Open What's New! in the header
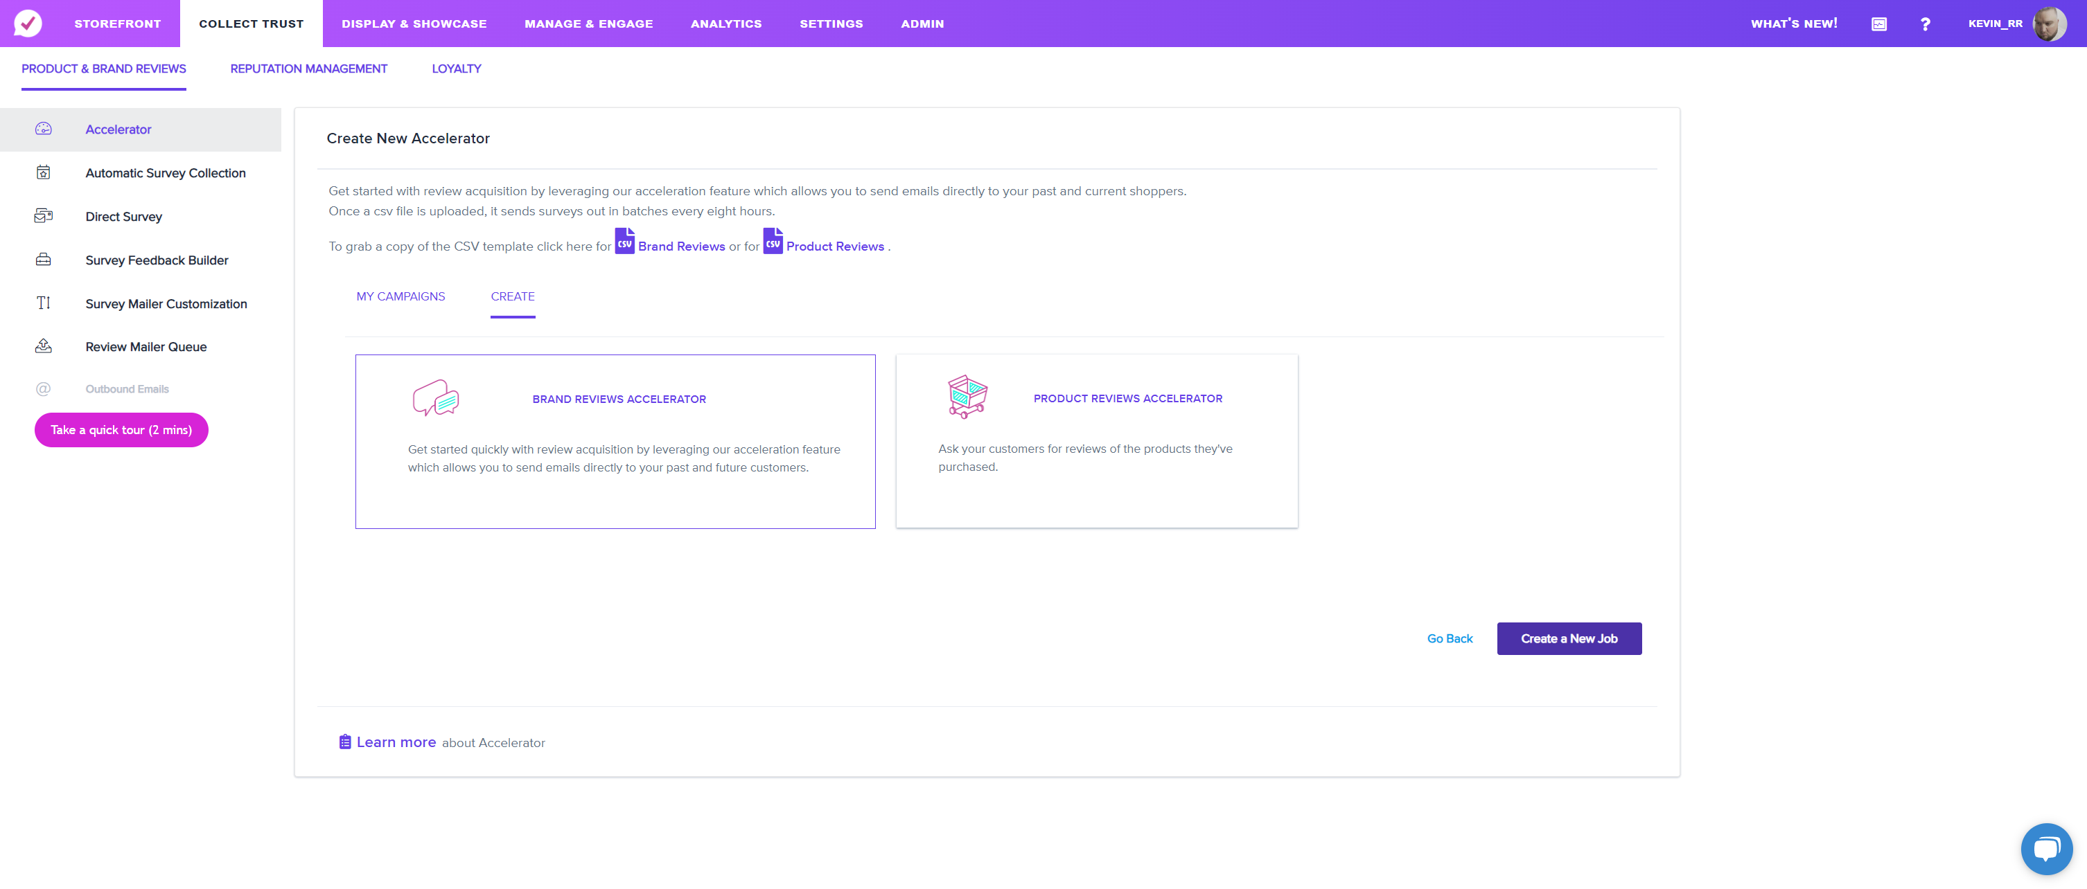Image resolution: width=2087 pixels, height=889 pixels. (x=1794, y=24)
